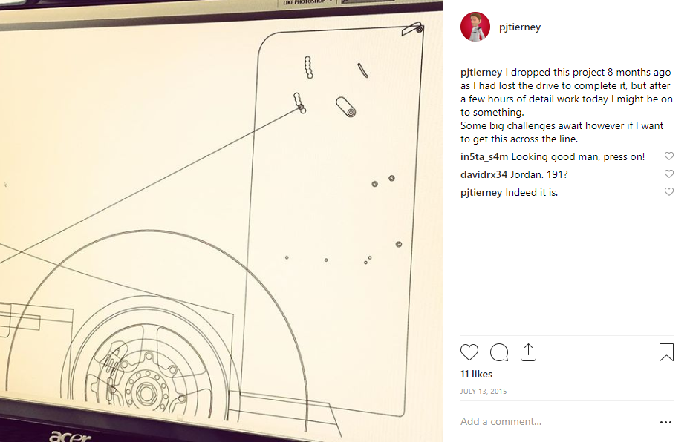View the 11 likes list
The height and width of the screenshot is (442, 690).
click(476, 374)
